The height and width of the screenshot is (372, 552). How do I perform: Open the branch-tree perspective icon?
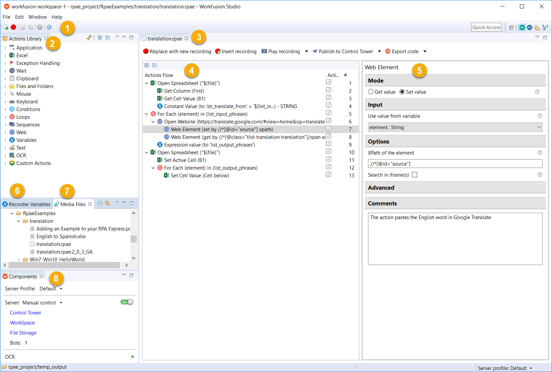coord(545,27)
